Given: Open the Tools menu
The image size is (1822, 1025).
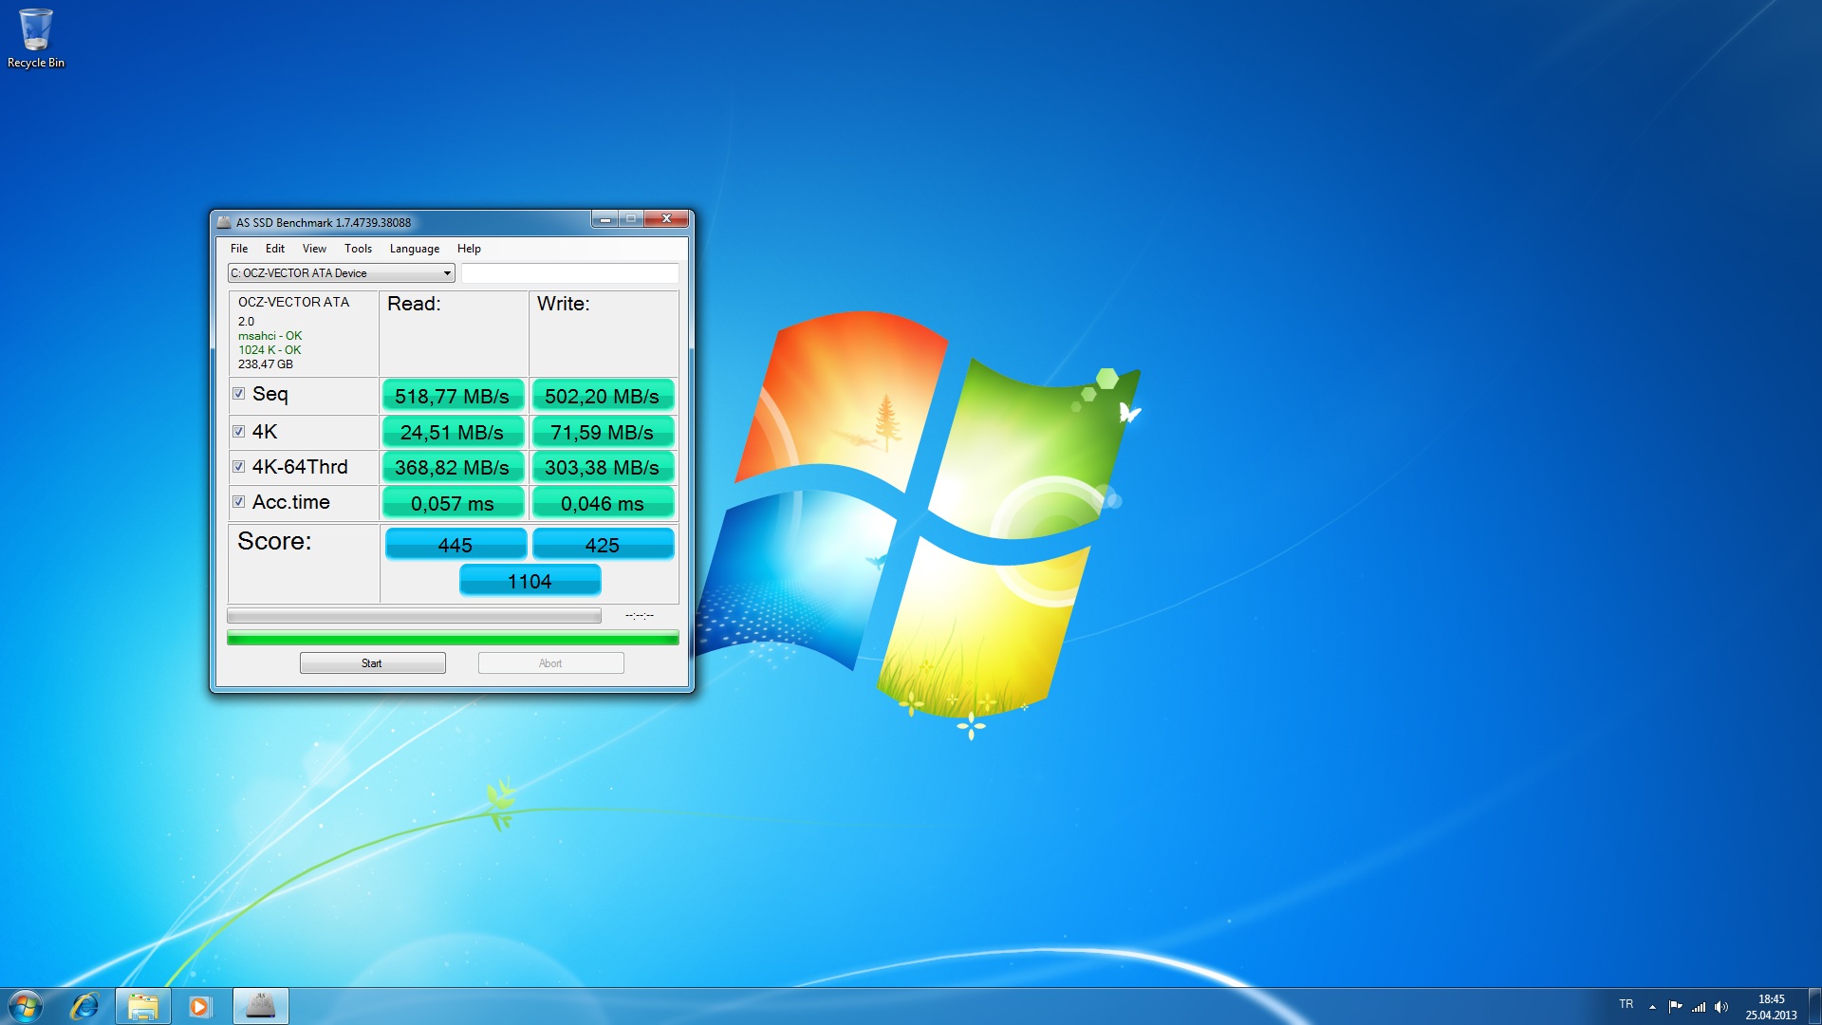Looking at the screenshot, I should (358, 249).
